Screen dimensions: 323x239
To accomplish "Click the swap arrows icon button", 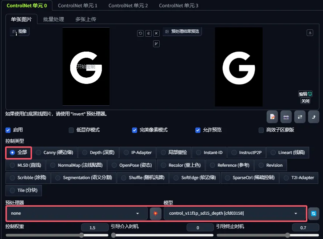I will pyautogui.click(x=300, y=117).
